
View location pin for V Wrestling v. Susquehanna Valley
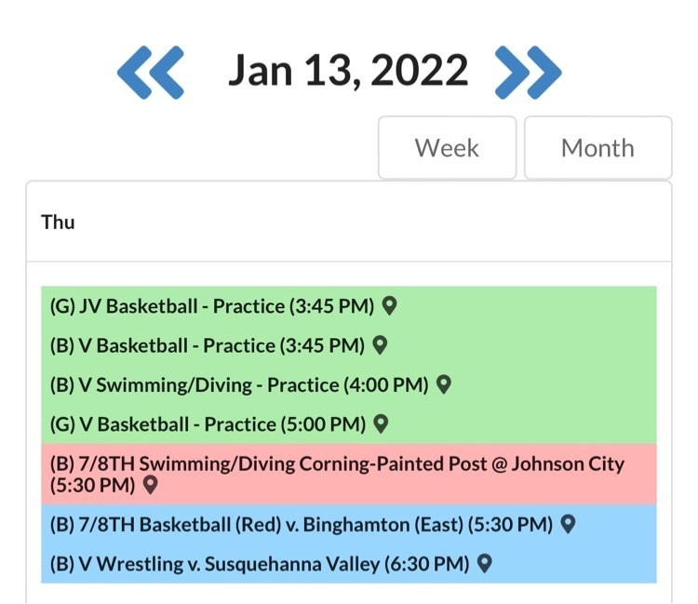[x=484, y=563]
